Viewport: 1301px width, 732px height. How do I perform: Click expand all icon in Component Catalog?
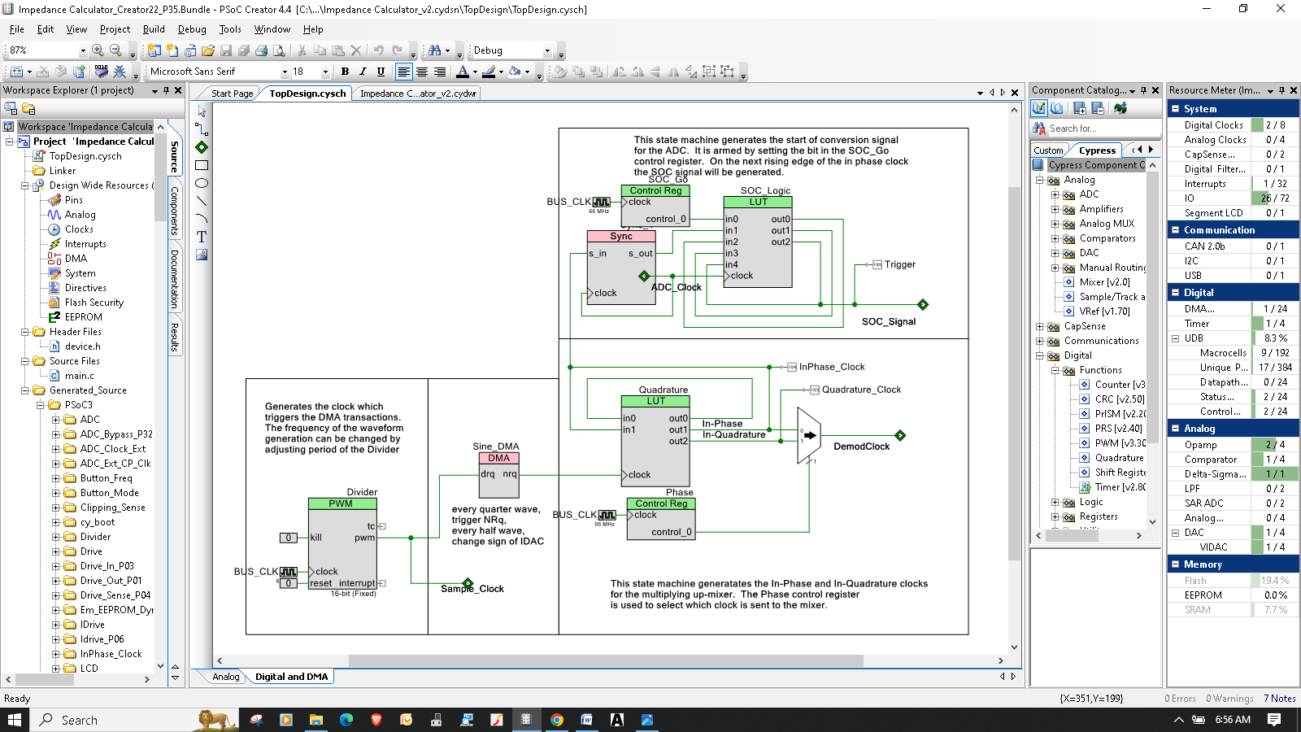click(x=1080, y=108)
